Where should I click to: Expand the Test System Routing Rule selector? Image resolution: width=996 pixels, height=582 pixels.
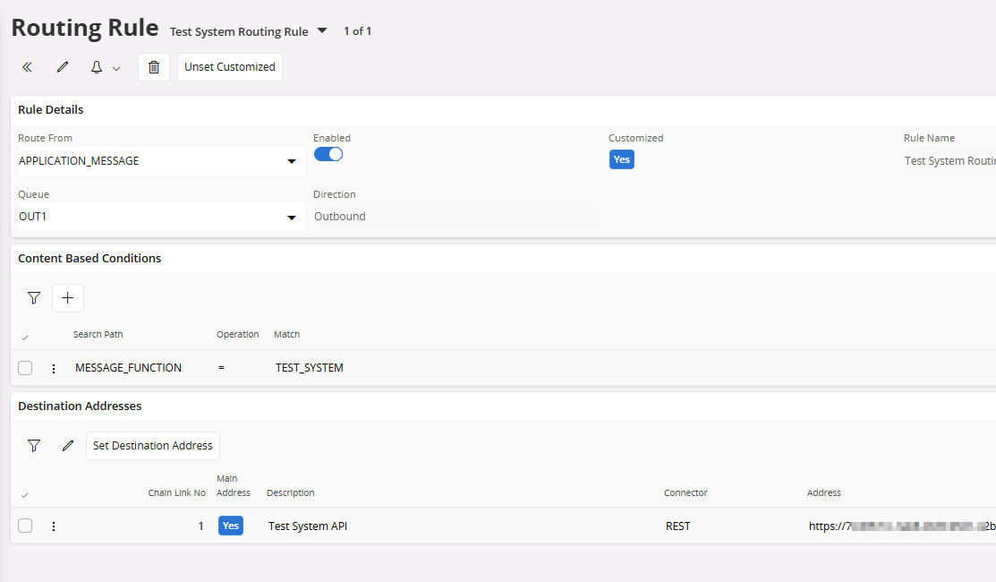322,31
